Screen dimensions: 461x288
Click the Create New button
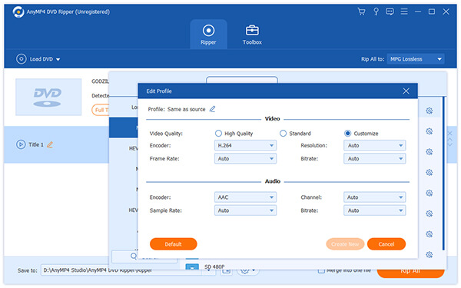coord(345,244)
